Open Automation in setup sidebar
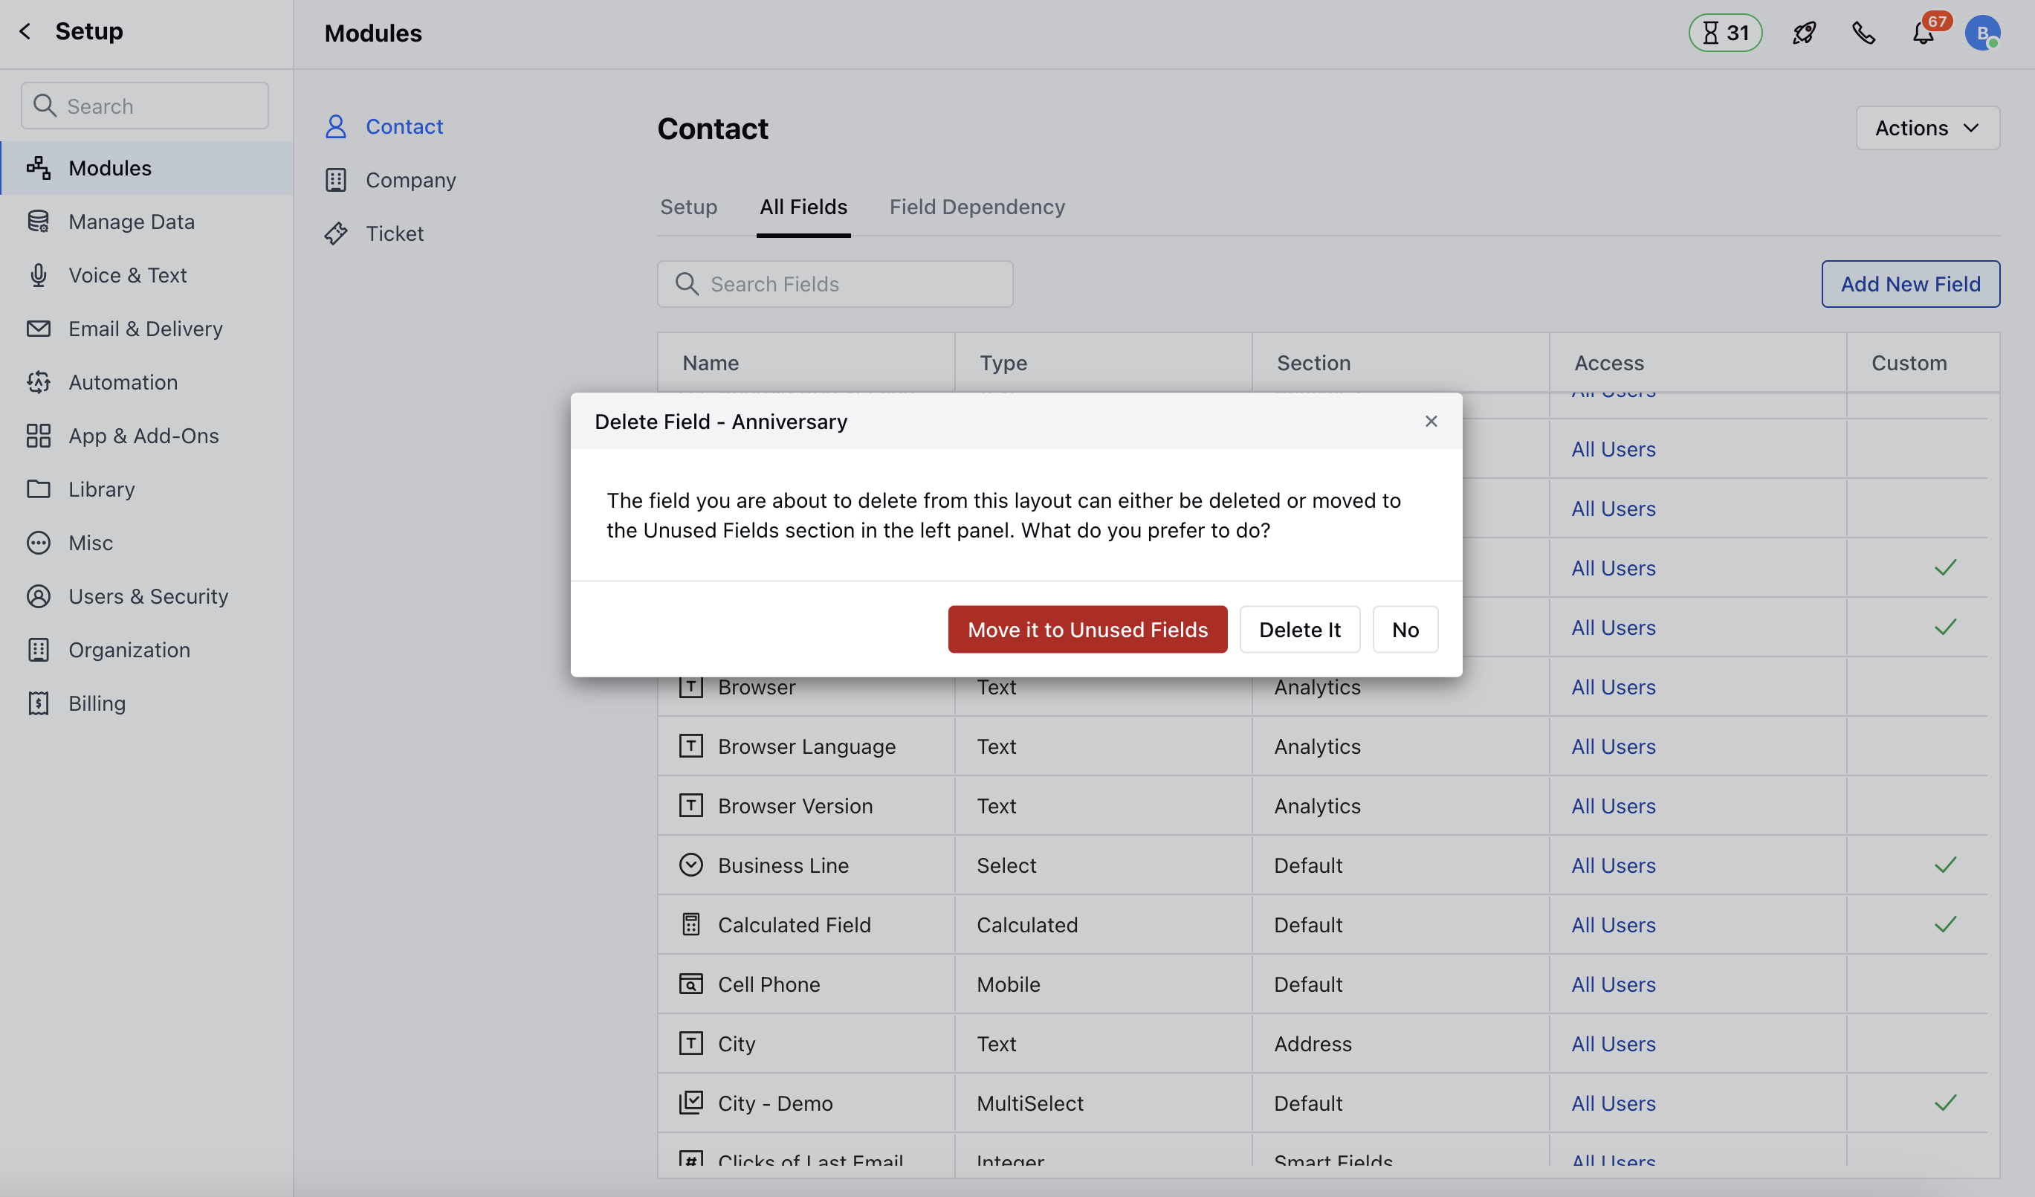Screen dimensions: 2035x1197 click(123, 382)
